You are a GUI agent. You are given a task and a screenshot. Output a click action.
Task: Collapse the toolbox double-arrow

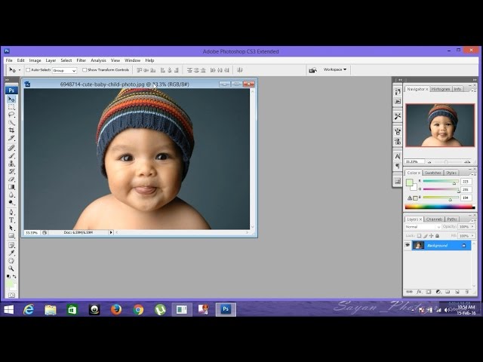(8, 80)
